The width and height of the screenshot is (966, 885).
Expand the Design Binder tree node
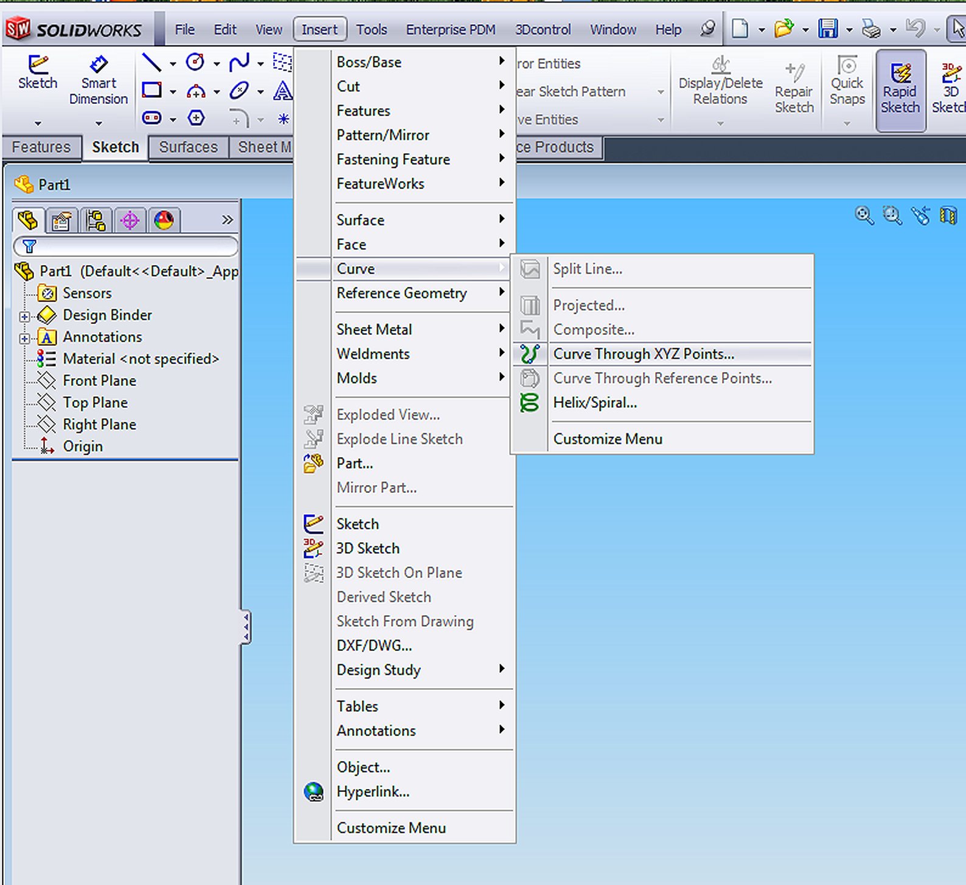tap(24, 316)
